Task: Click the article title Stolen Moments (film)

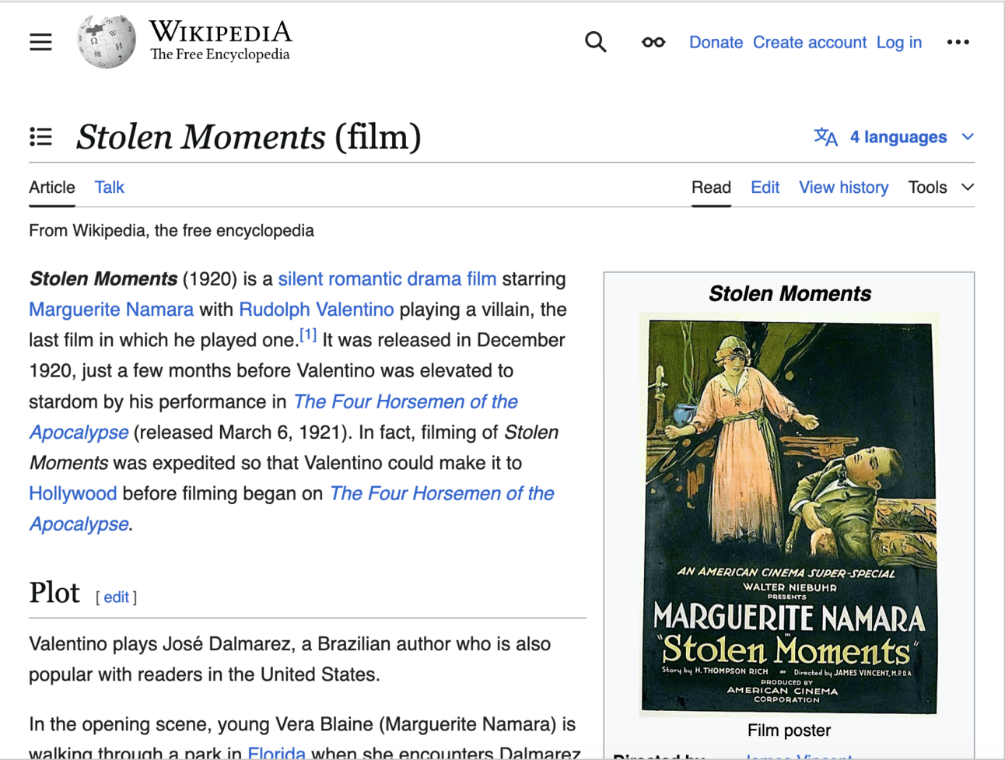Action: [248, 137]
